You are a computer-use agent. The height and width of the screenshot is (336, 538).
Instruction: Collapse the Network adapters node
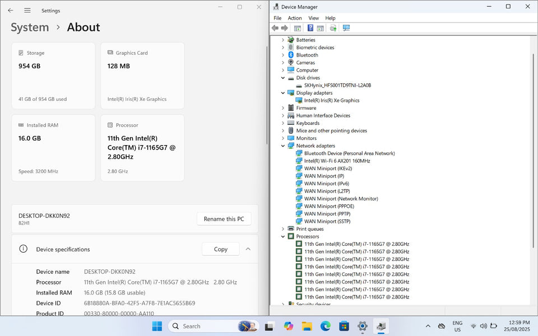[282, 146]
